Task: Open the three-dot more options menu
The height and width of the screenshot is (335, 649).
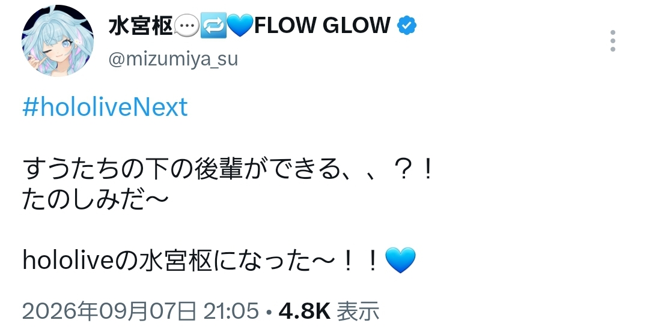Action: (613, 41)
